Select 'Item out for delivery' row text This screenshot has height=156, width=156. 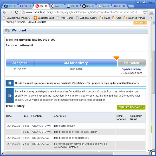(x=64, y=126)
